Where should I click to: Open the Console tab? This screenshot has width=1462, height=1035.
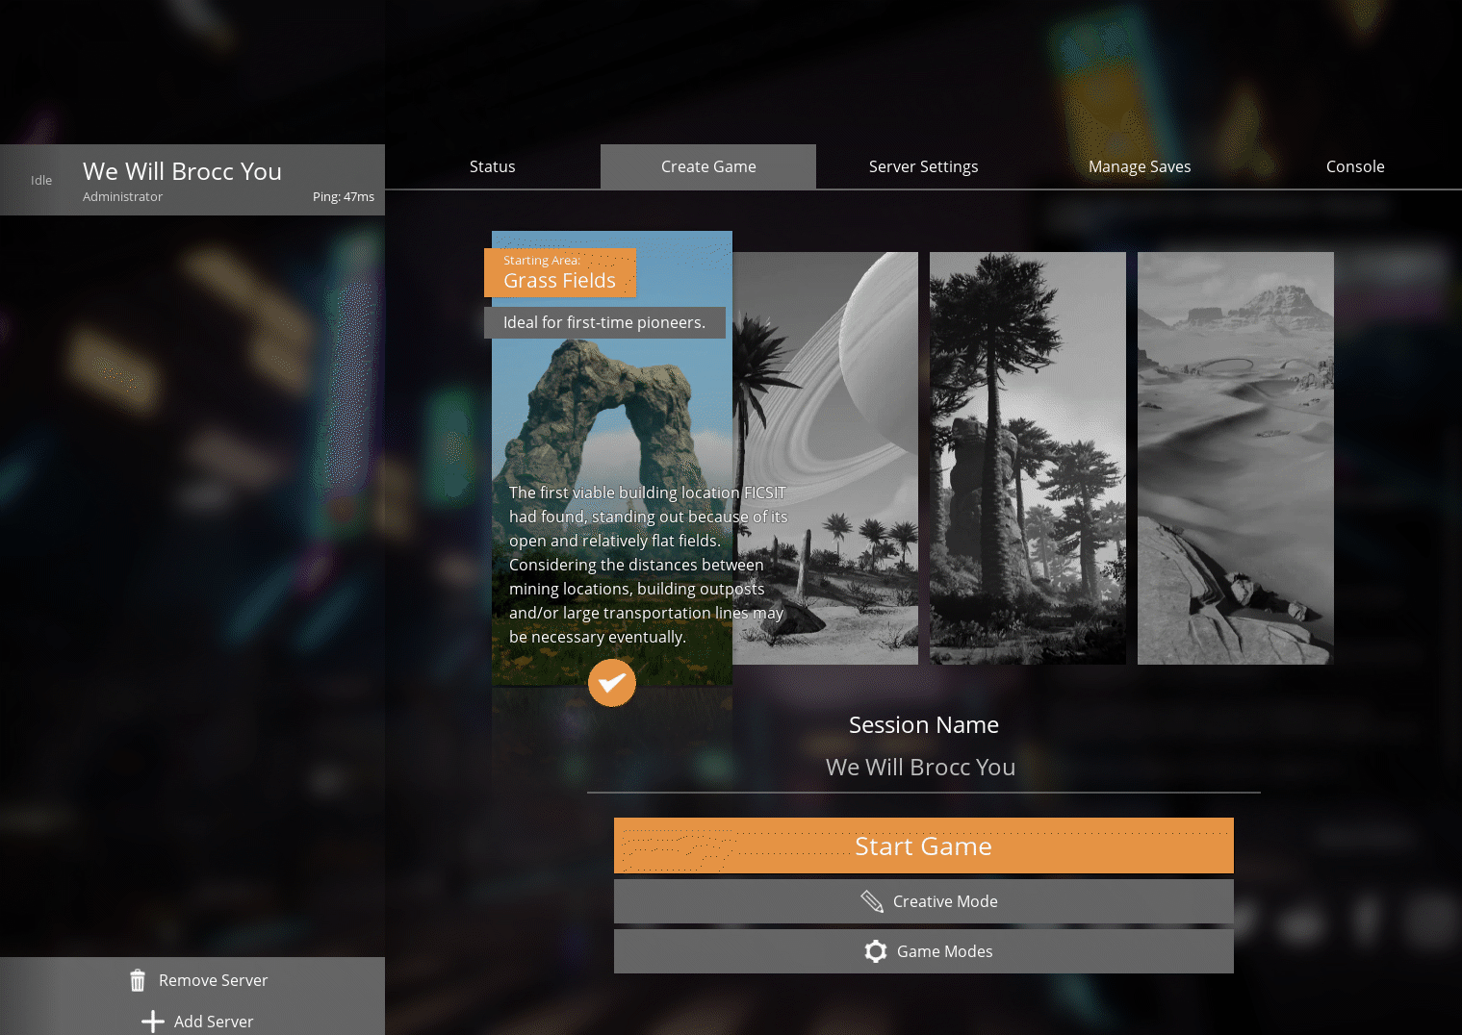pyautogui.click(x=1355, y=166)
